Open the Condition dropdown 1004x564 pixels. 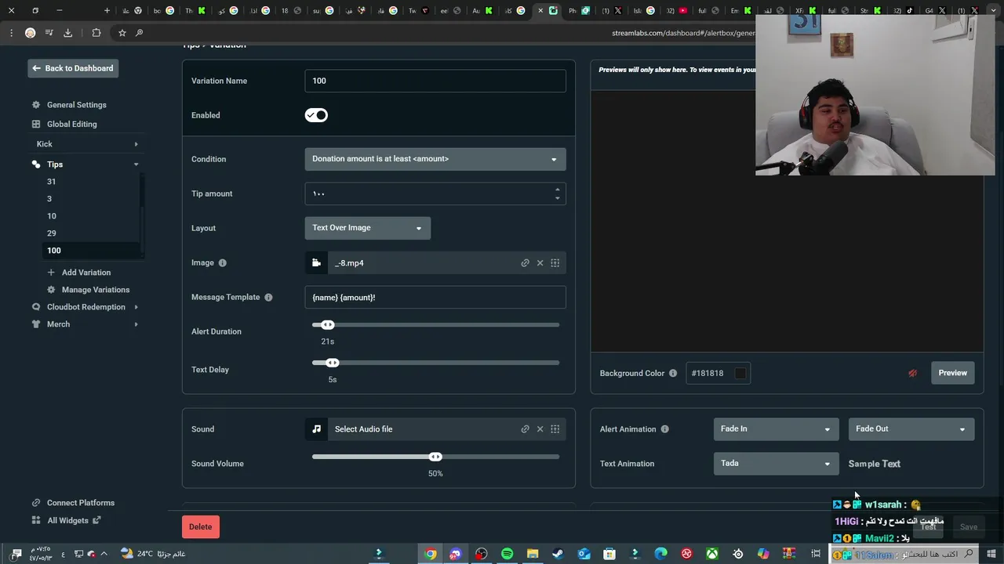435,159
